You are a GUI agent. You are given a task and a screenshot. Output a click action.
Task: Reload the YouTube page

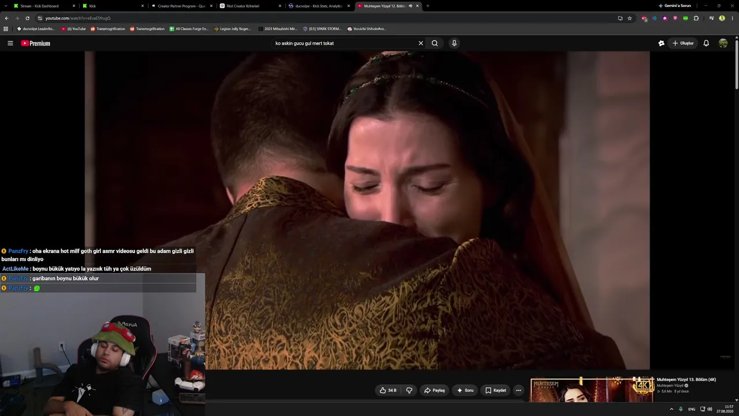(27, 18)
